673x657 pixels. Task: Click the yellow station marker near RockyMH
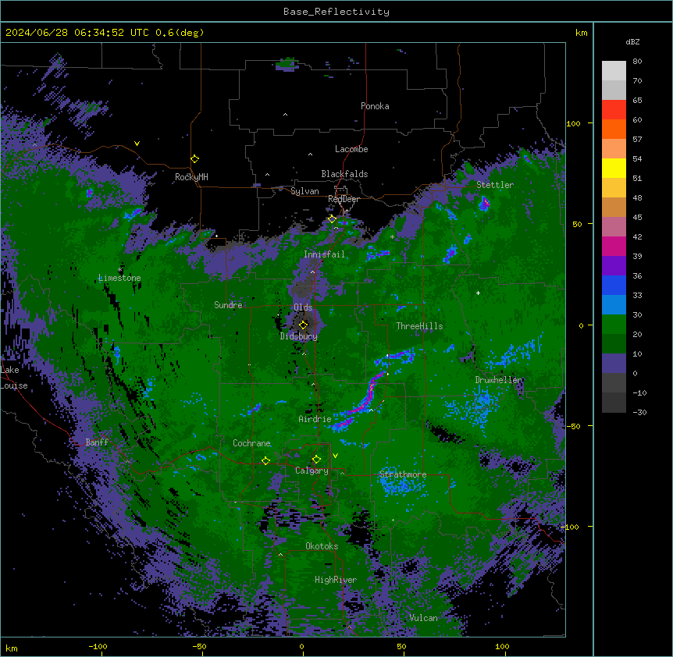coord(195,159)
